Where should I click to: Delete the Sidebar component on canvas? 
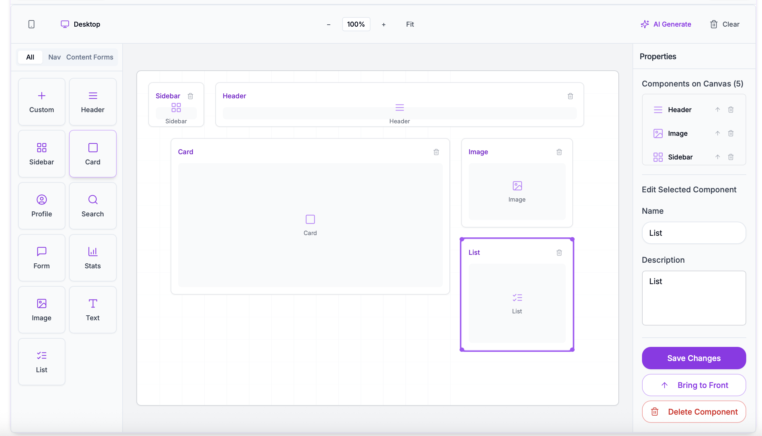point(190,96)
